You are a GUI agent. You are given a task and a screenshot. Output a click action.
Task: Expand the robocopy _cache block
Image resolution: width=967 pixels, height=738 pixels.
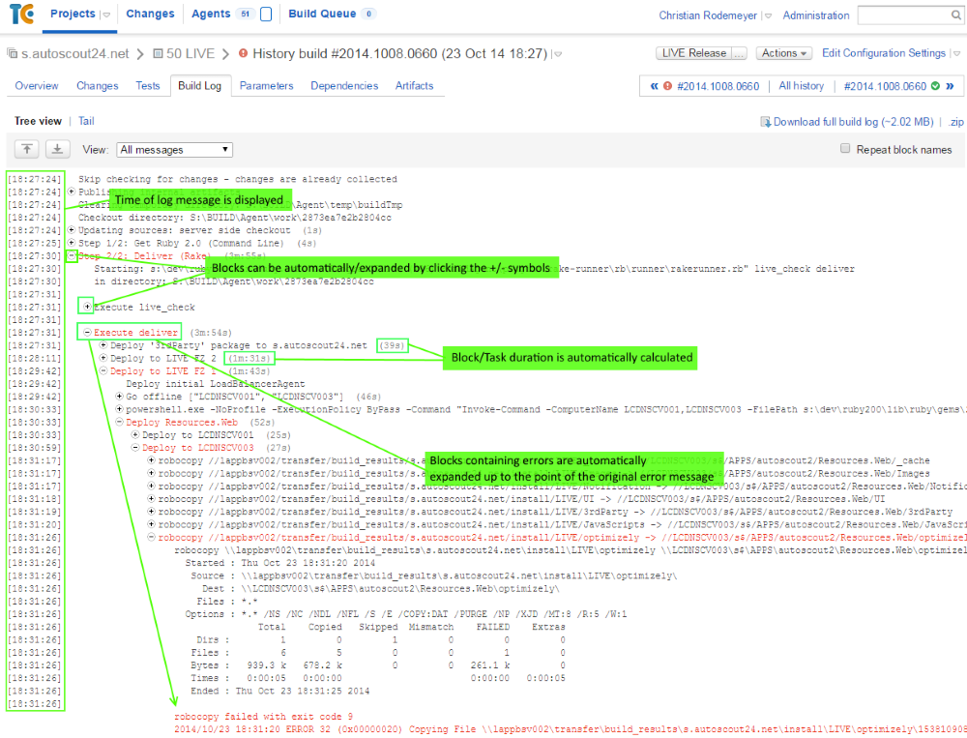[x=151, y=459]
